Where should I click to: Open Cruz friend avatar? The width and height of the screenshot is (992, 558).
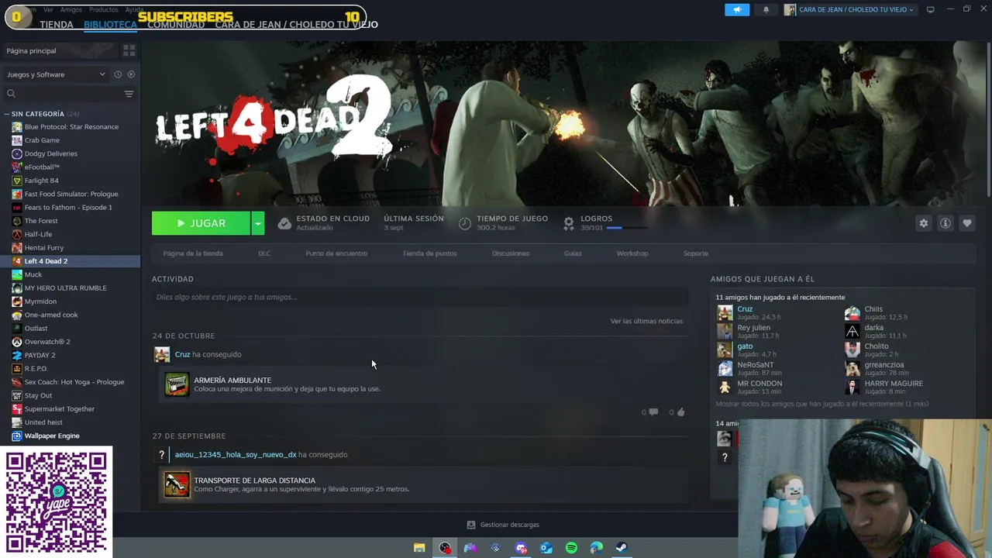click(725, 312)
